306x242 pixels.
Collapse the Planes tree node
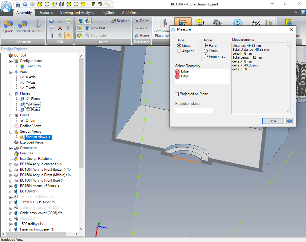tap(10, 93)
